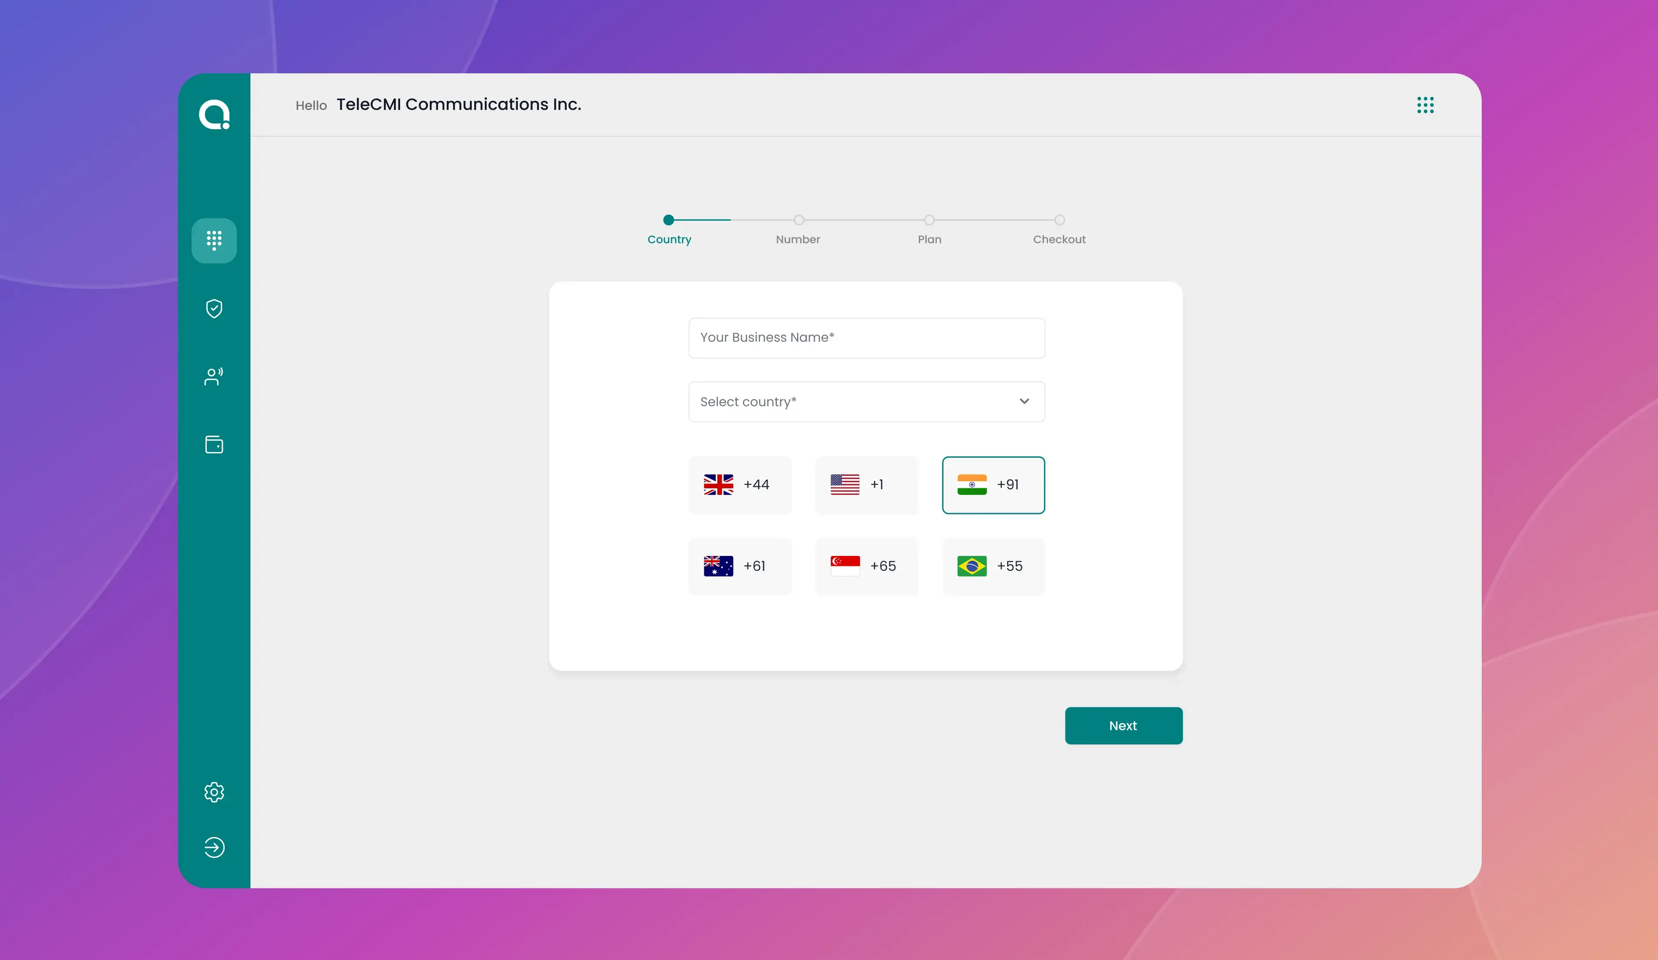Image resolution: width=1658 pixels, height=960 pixels.
Task: Select the Australia +61 country option
Action: (740, 566)
